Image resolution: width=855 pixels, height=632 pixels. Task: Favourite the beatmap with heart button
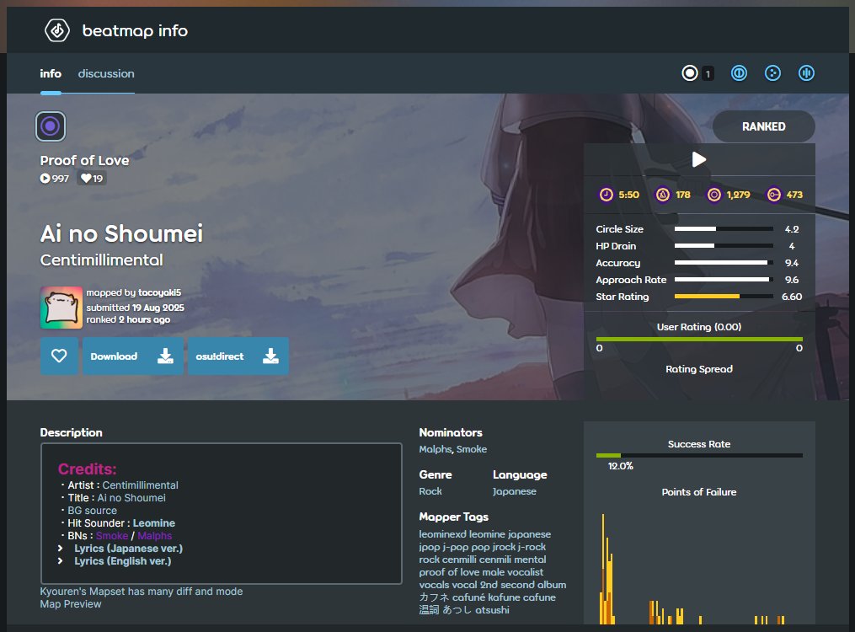point(59,356)
